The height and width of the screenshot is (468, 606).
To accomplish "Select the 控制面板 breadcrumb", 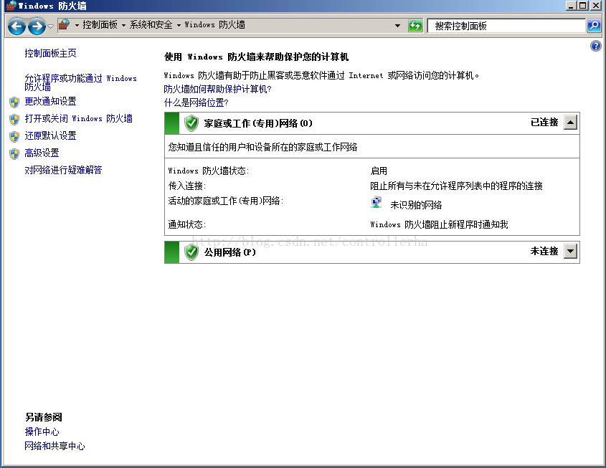I will [x=100, y=24].
